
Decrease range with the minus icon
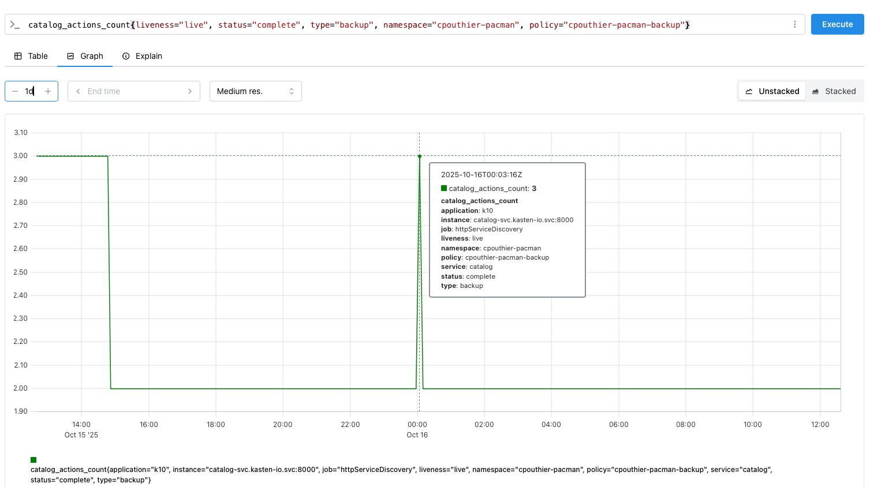[x=15, y=91]
